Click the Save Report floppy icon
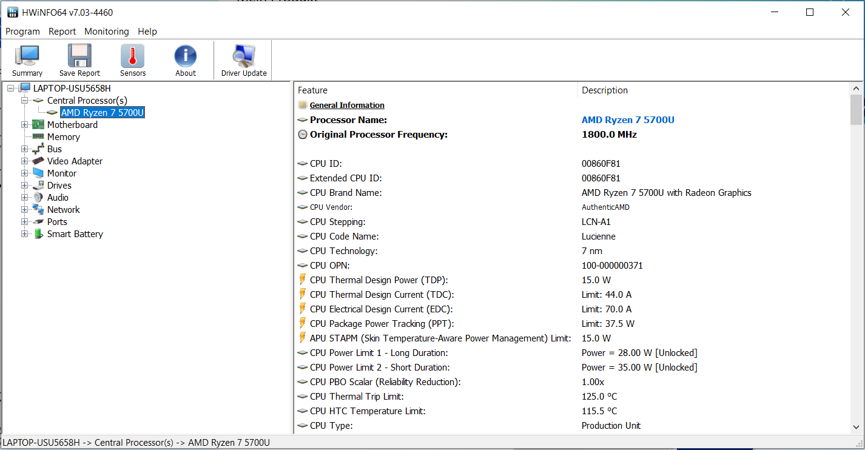The width and height of the screenshot is (865, 450). coord(79,56)
